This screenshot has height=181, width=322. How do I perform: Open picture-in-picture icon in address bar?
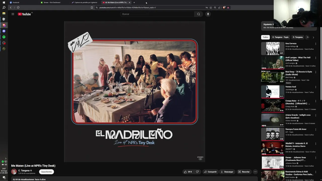[211, 8]
